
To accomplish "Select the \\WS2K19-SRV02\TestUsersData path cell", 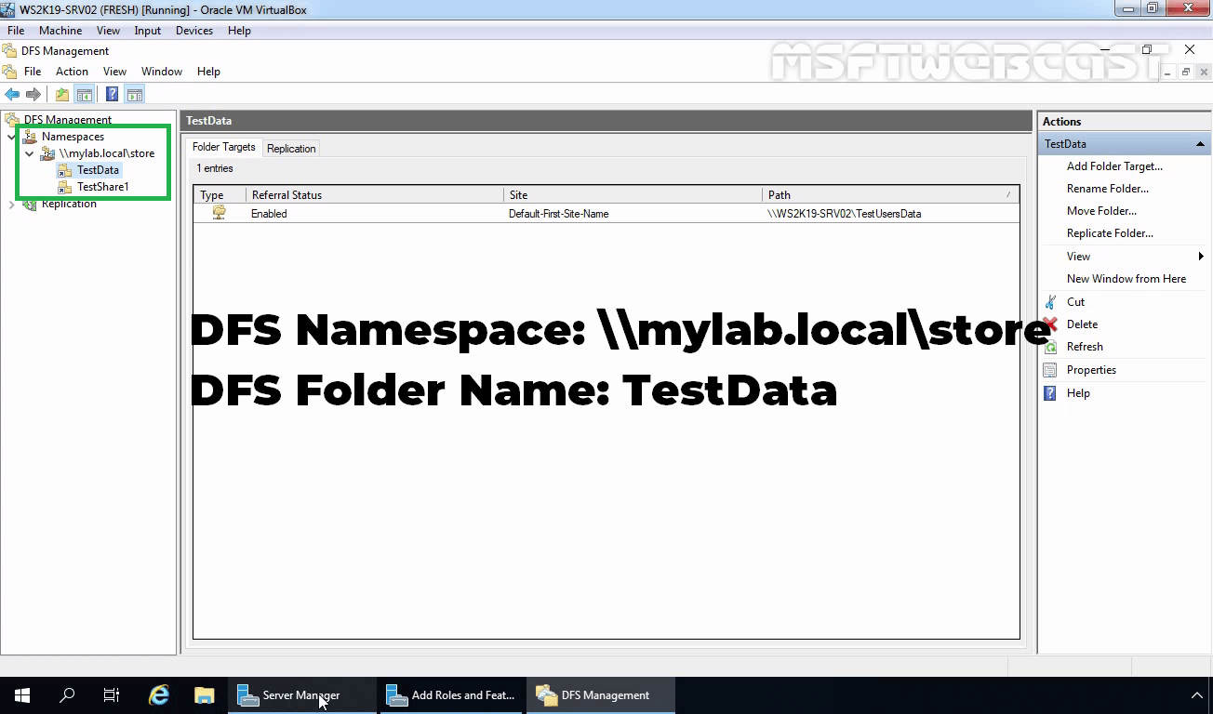I will coord(844,214).
